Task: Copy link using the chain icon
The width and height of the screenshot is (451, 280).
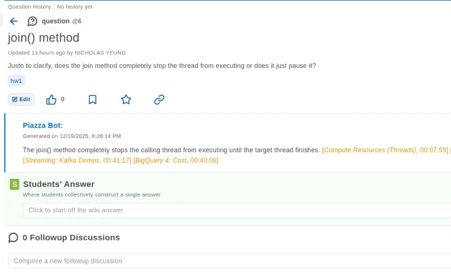Action: (159, 100)
